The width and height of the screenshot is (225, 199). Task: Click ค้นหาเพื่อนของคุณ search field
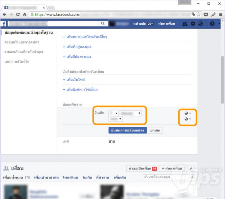[167, 177]
